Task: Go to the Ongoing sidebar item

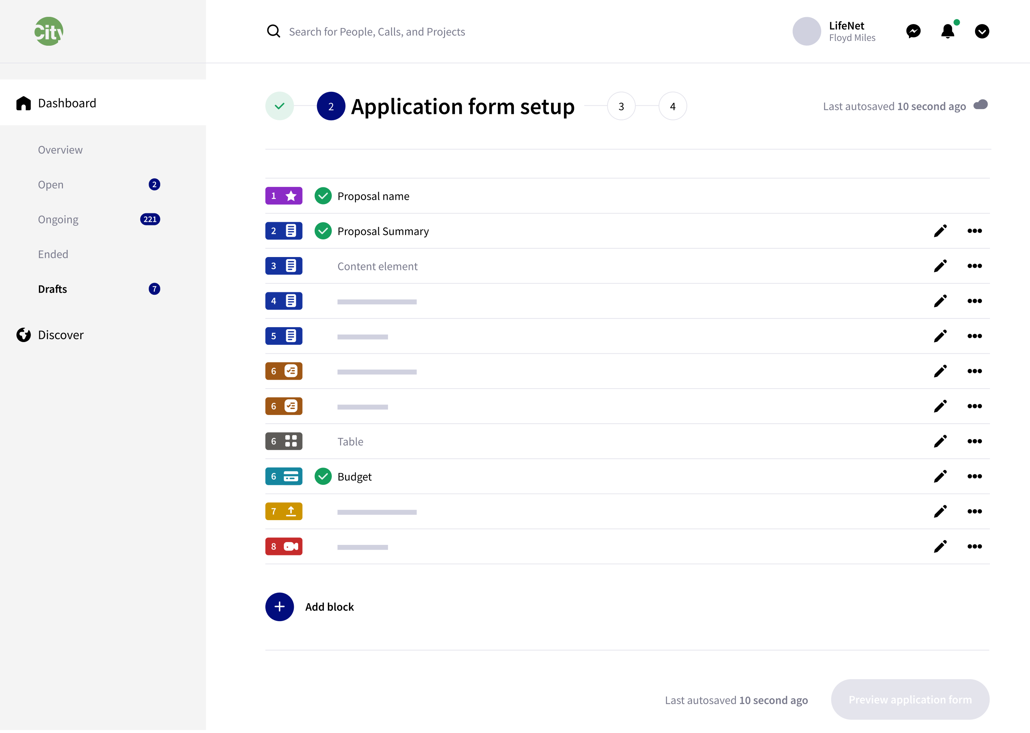Action: coord(58,220)
